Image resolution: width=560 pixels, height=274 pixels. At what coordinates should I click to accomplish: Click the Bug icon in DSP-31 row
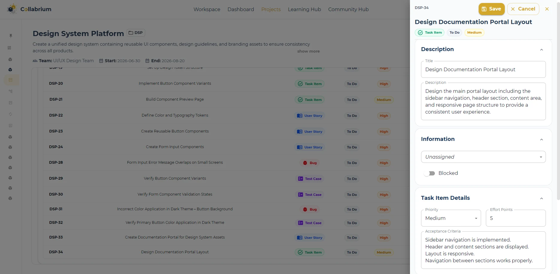pos(305,209)
